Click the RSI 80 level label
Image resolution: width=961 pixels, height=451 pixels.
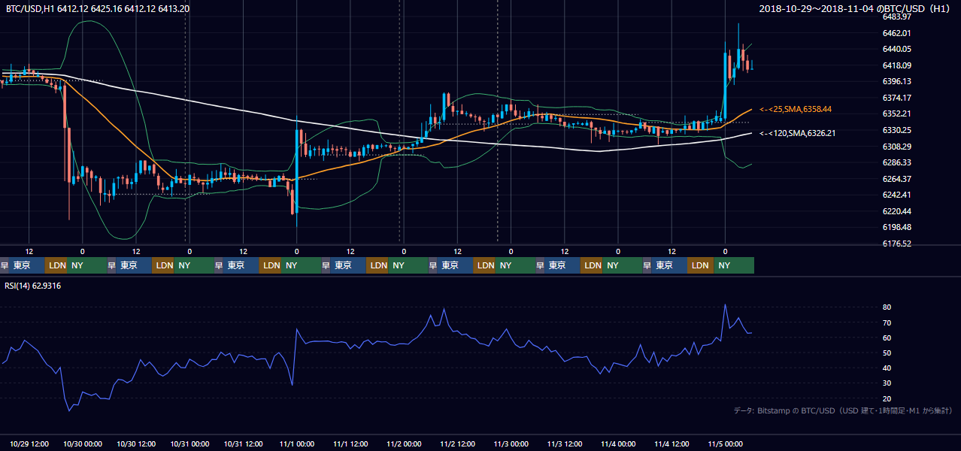pos(887,307)
